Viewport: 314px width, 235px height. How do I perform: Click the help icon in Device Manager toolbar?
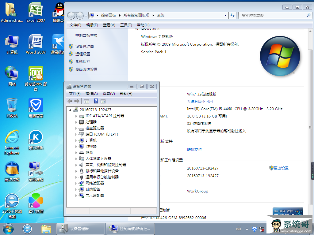(x=96, y=101)
